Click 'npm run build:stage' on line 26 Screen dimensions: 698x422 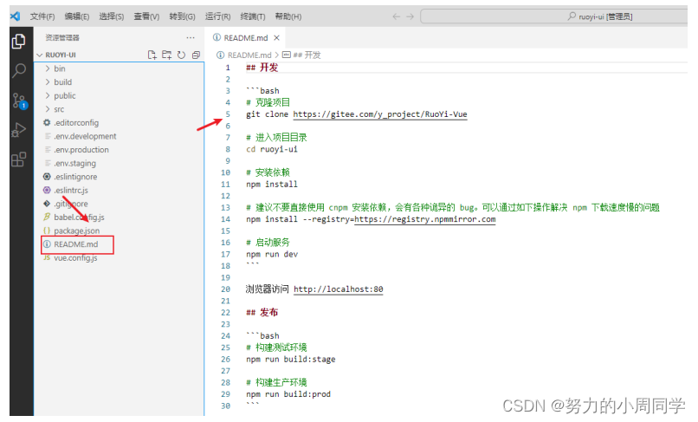(291, 359)
